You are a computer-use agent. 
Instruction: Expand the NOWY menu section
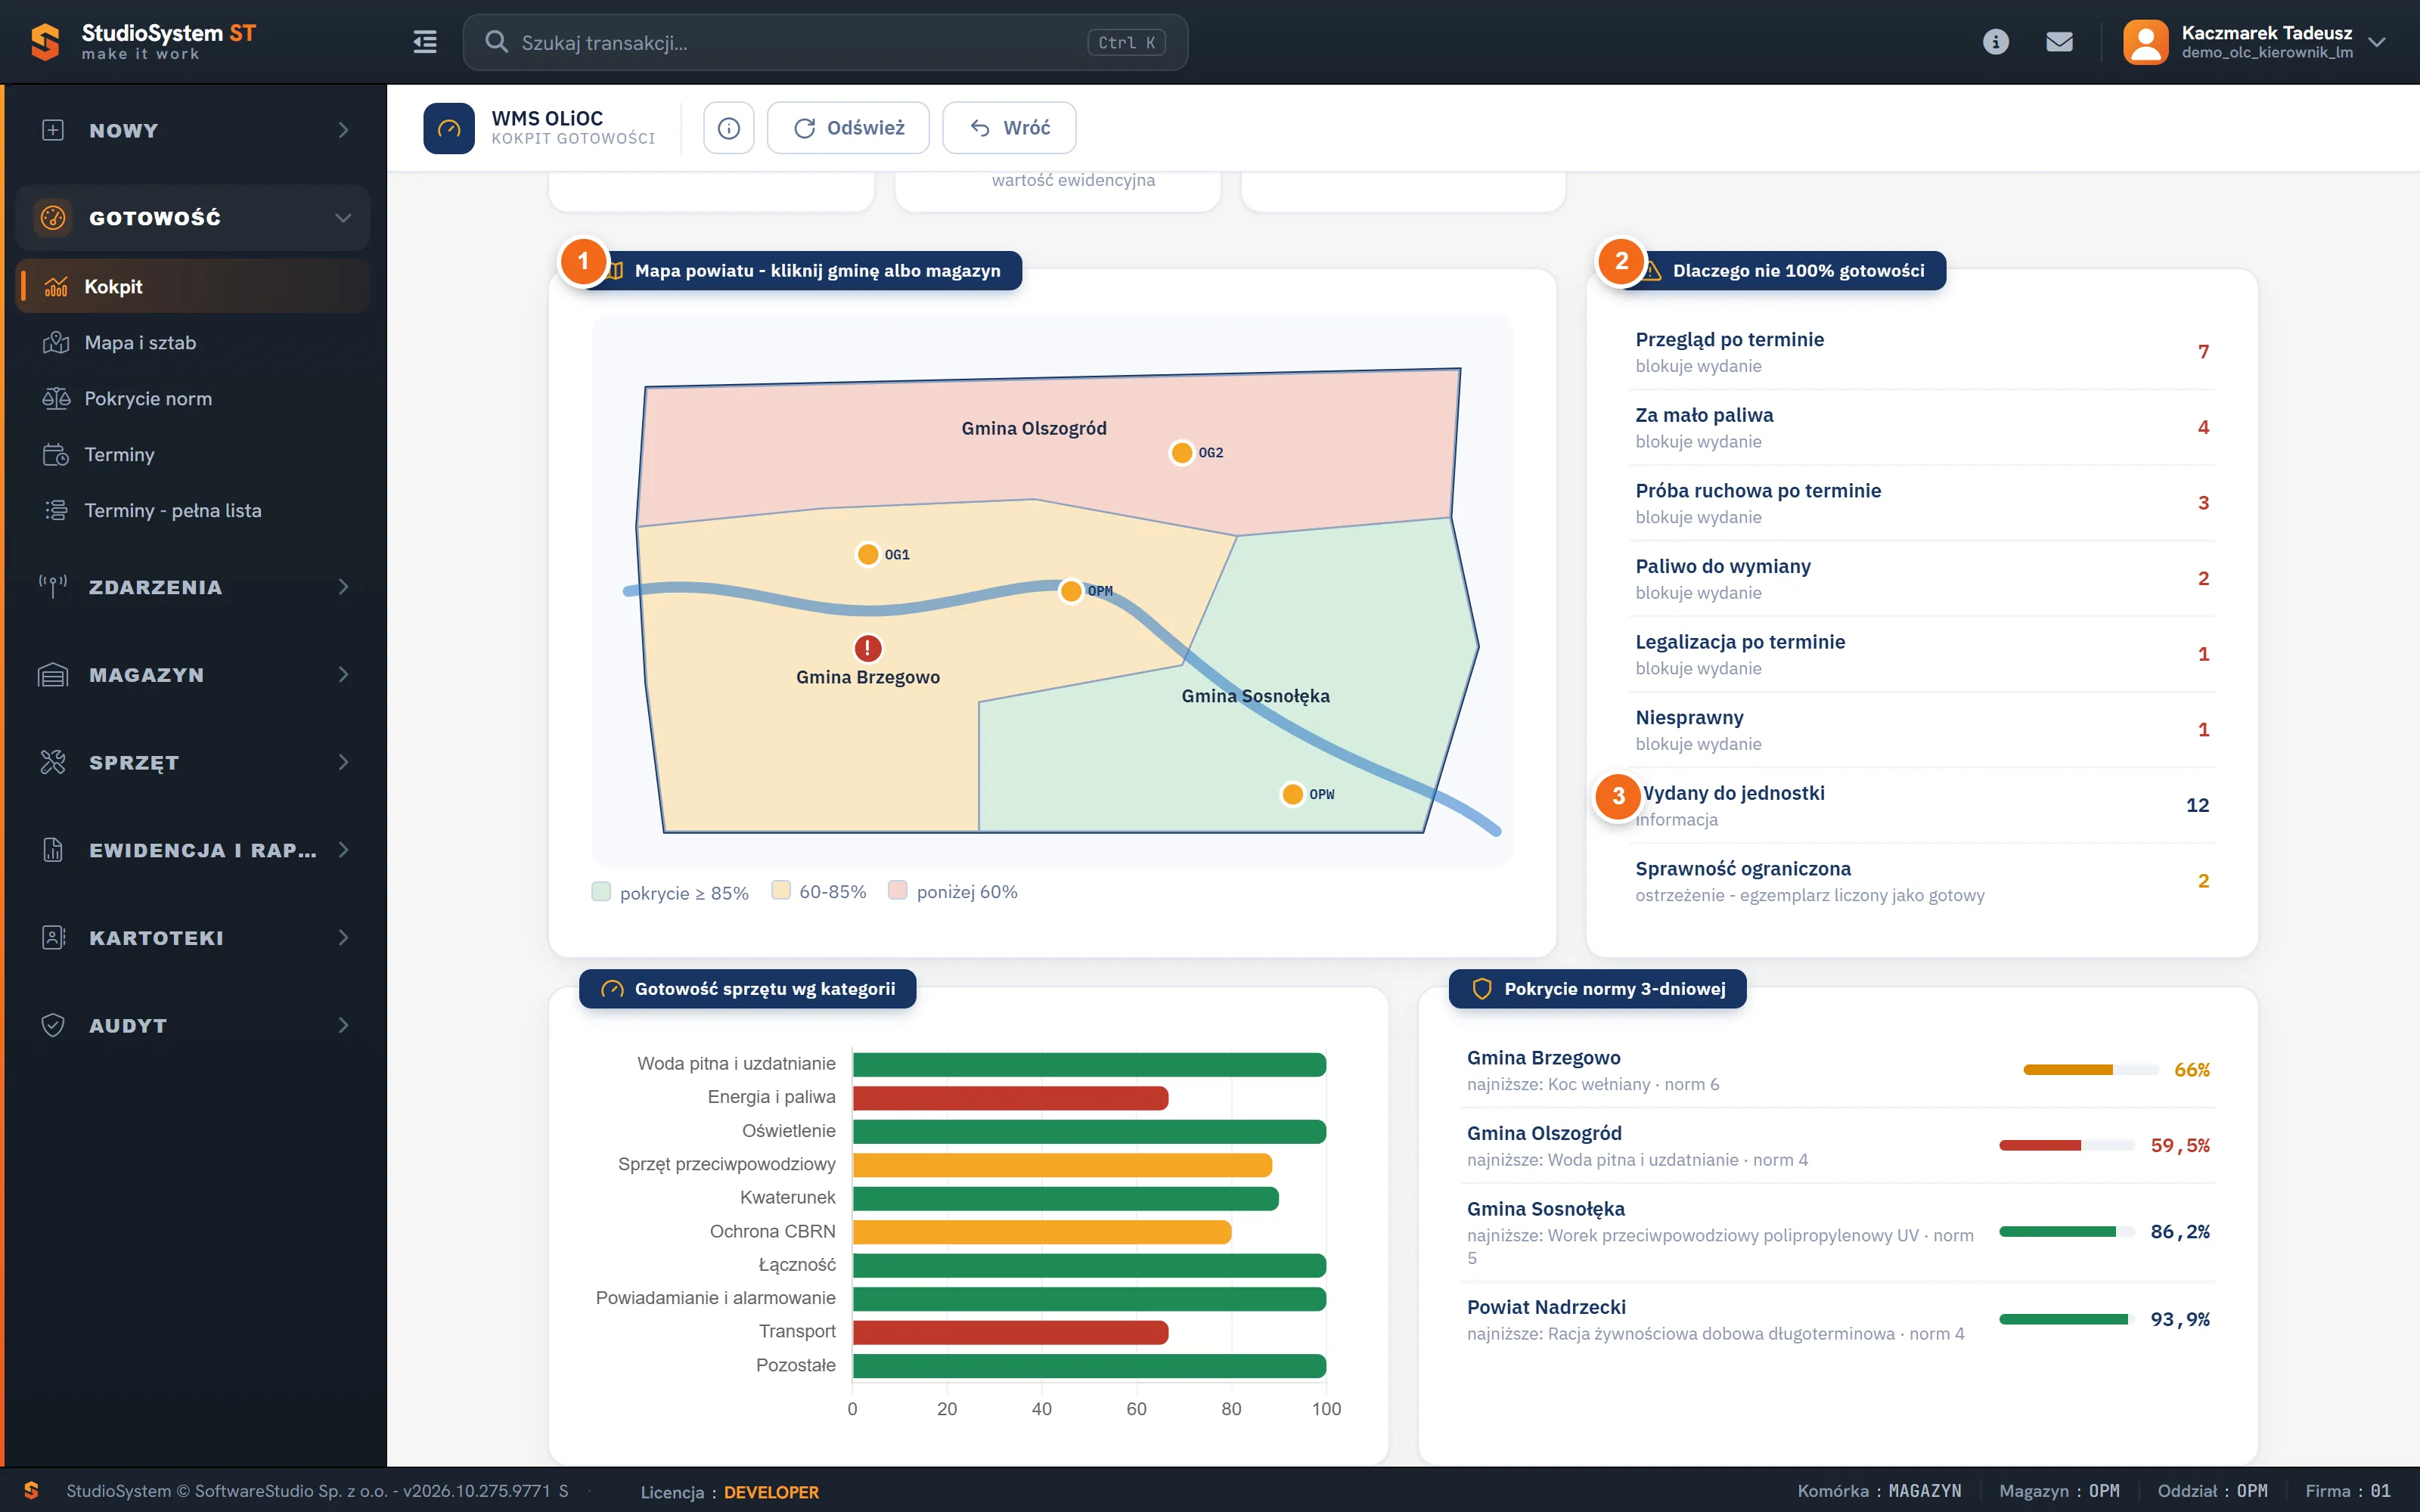[193, 130]
